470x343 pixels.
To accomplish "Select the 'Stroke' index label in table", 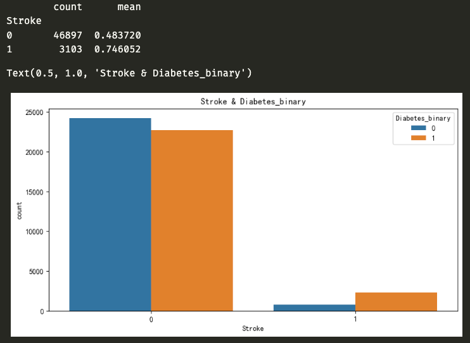I will point(24,21).
